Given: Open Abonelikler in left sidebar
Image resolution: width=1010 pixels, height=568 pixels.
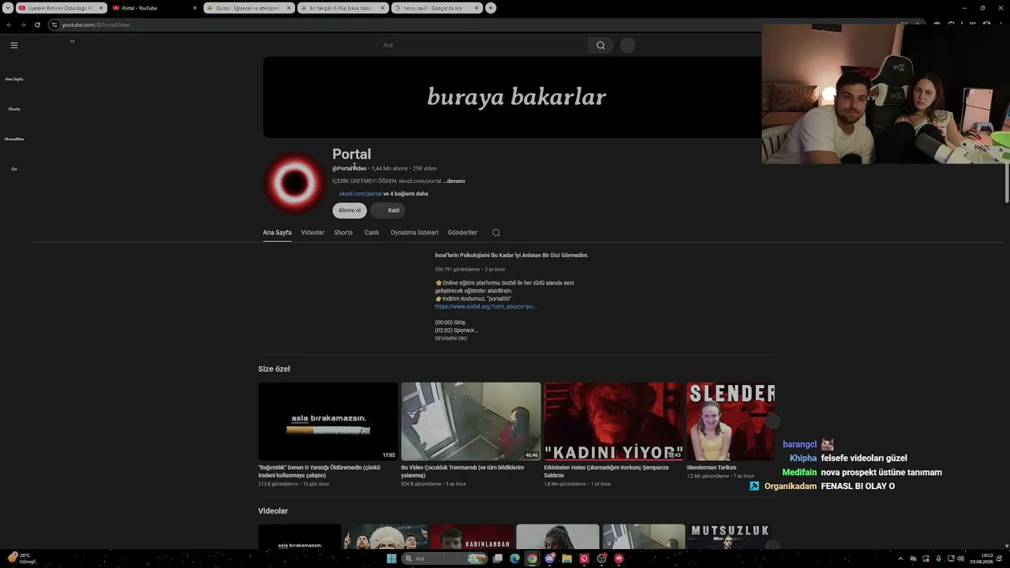Looking at the screenshot, I should pyautogui.click(x=14, y=139).
